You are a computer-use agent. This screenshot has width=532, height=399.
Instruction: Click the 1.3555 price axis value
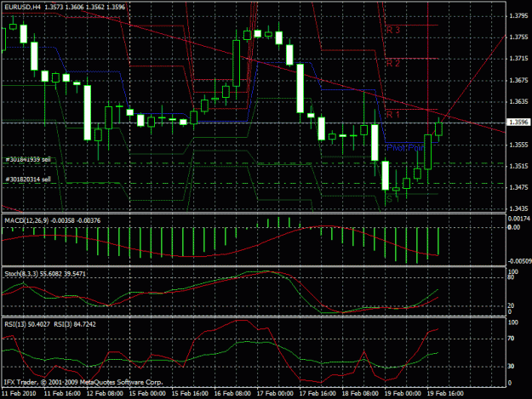point(518,145)
